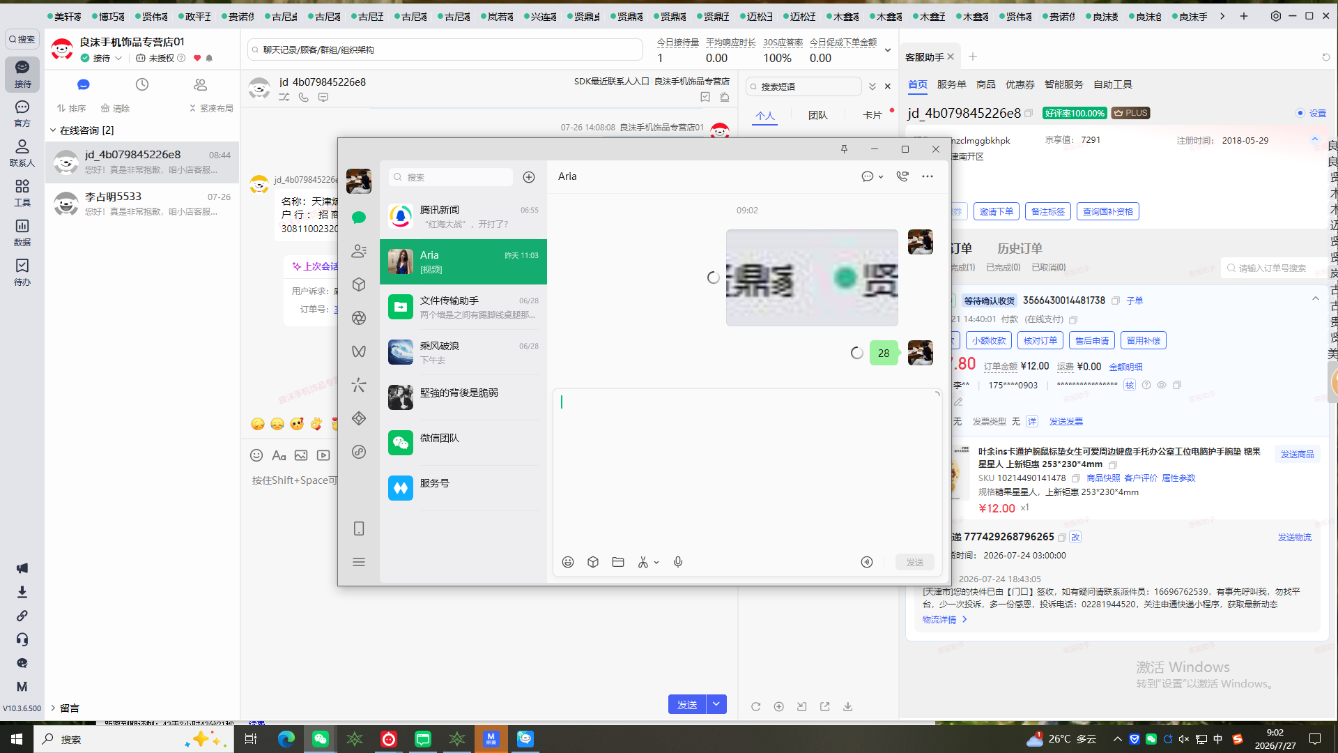Click WeChat screenshot scissors icon

643,562
